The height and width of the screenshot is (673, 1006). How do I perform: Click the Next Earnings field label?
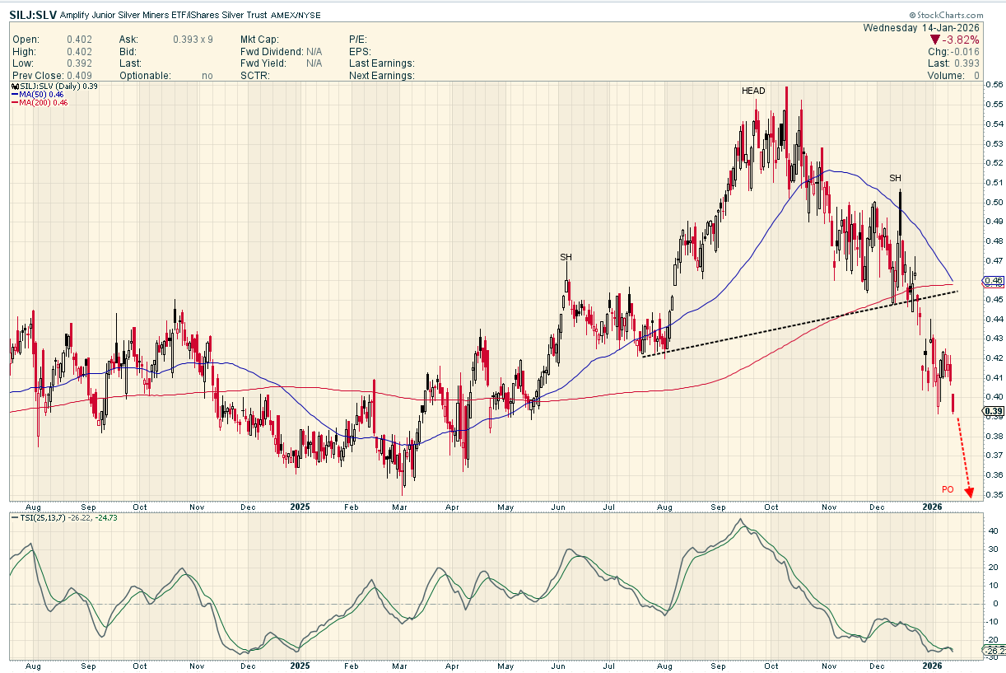(381, 76)
